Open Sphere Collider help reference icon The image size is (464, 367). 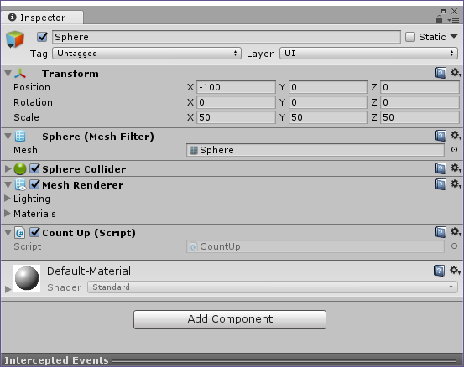tap(441, 168)
